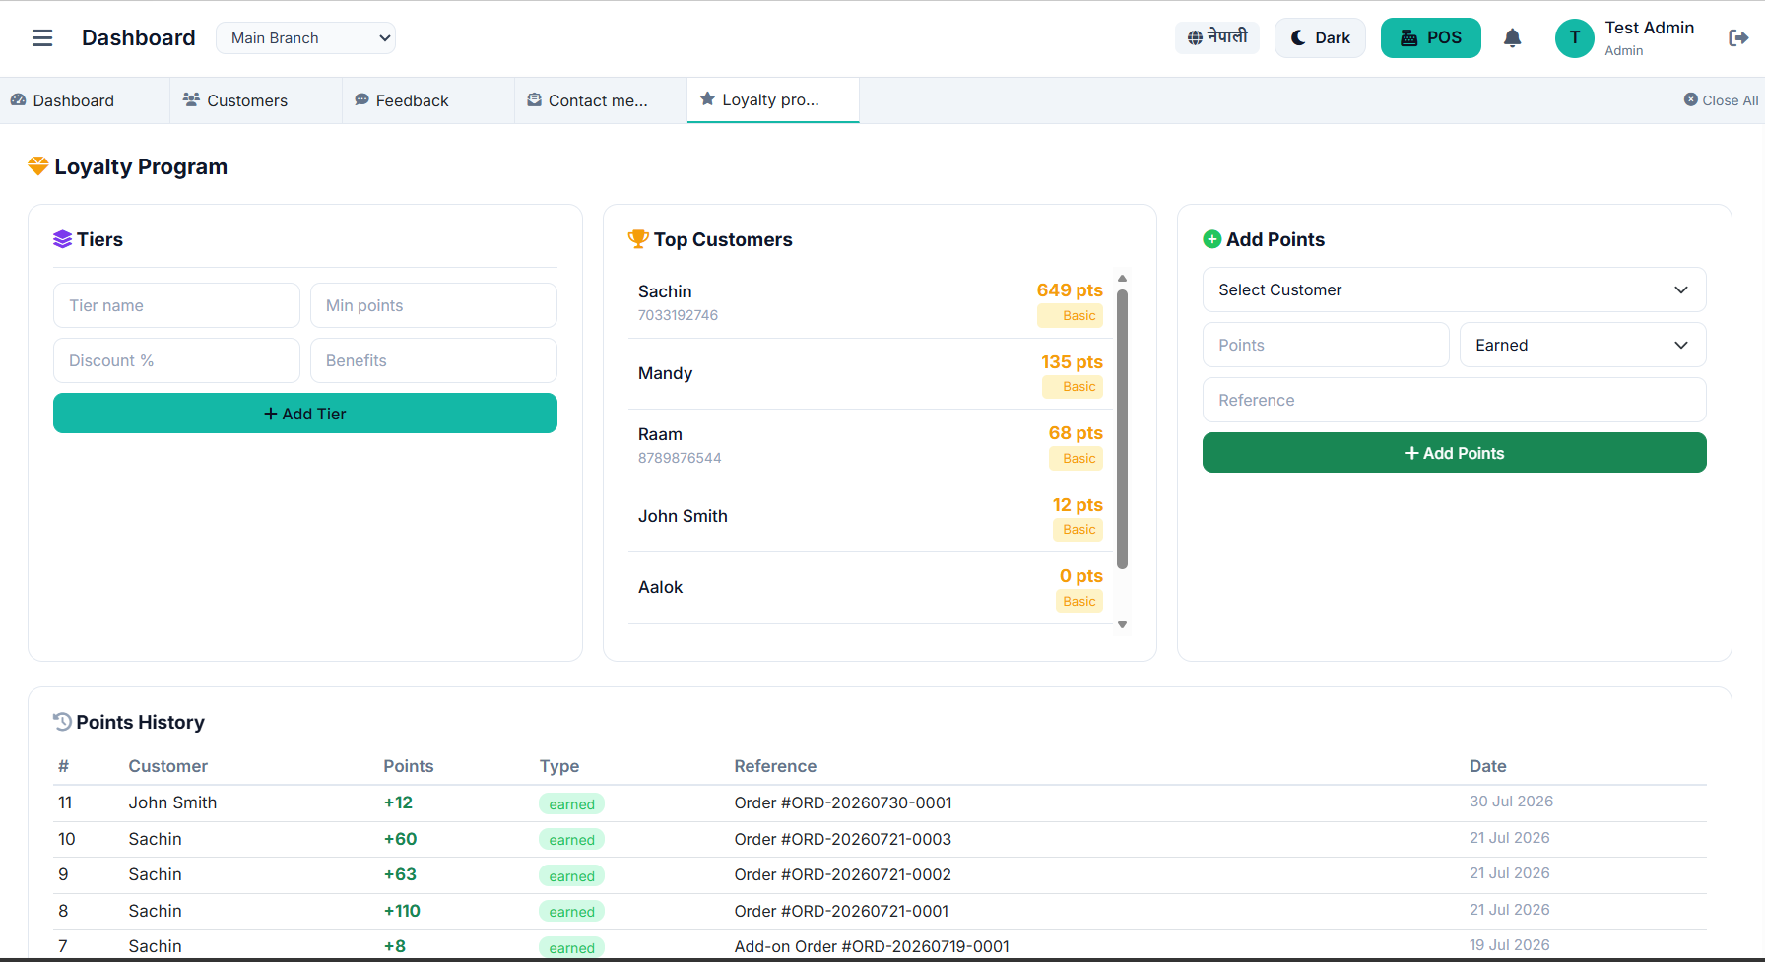The height and width of the screenshot is (962, 1765).
Task: Click the Add Points plus-circle icon
Action: pyautogui.click(x=1212, y=239)
